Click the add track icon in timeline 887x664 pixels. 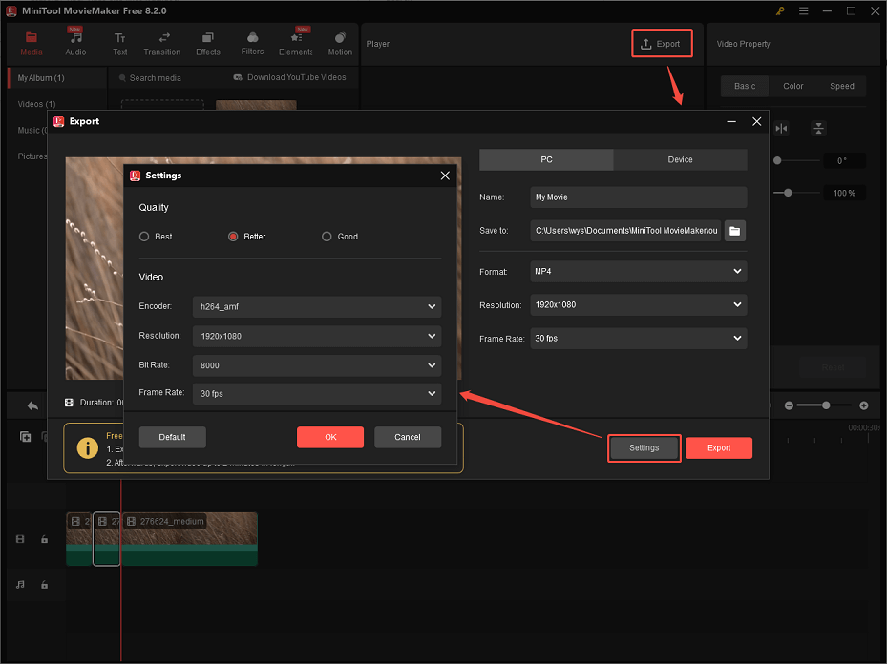26,436
